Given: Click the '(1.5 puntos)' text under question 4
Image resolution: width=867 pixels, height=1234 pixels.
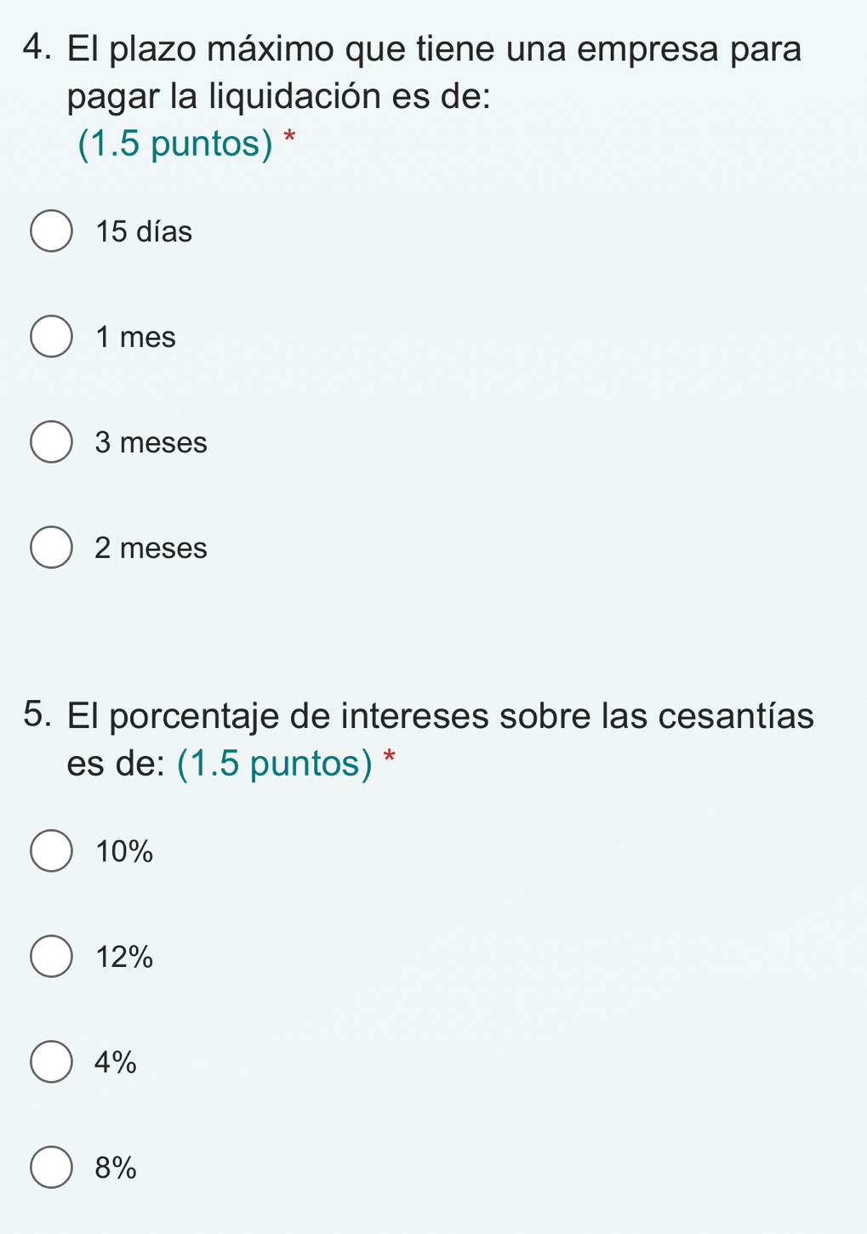Looking at the screenshot, I should (x=175, y=145).
